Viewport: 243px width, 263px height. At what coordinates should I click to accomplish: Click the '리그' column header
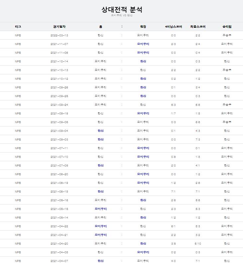[18, 27]
